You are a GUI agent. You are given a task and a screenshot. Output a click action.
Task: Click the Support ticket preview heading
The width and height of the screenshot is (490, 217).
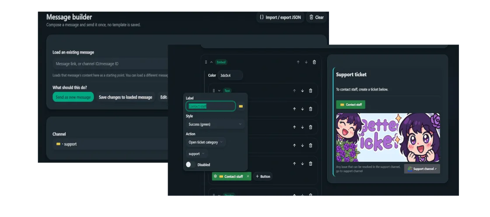(351, 74)
